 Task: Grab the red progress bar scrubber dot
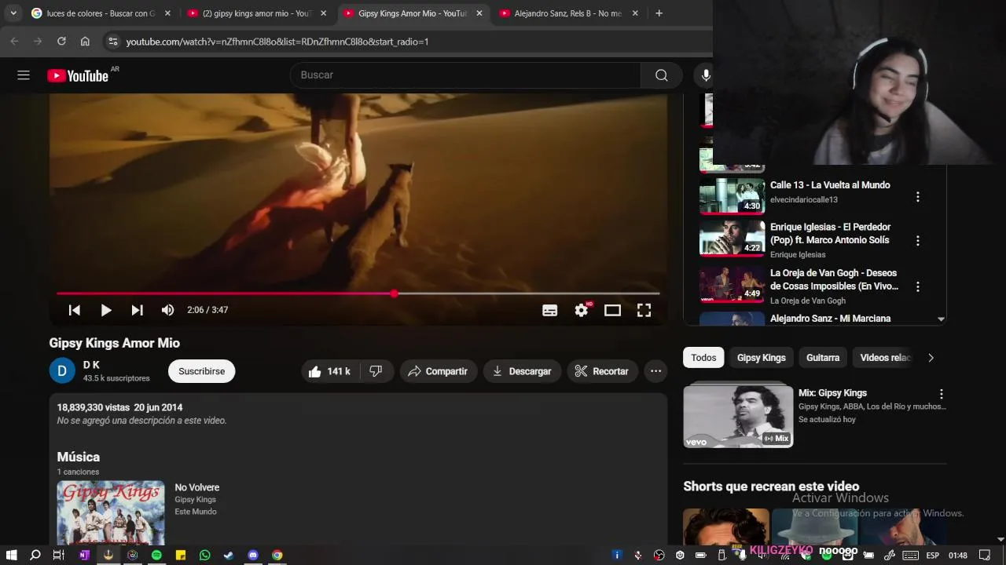coord(394,293)
